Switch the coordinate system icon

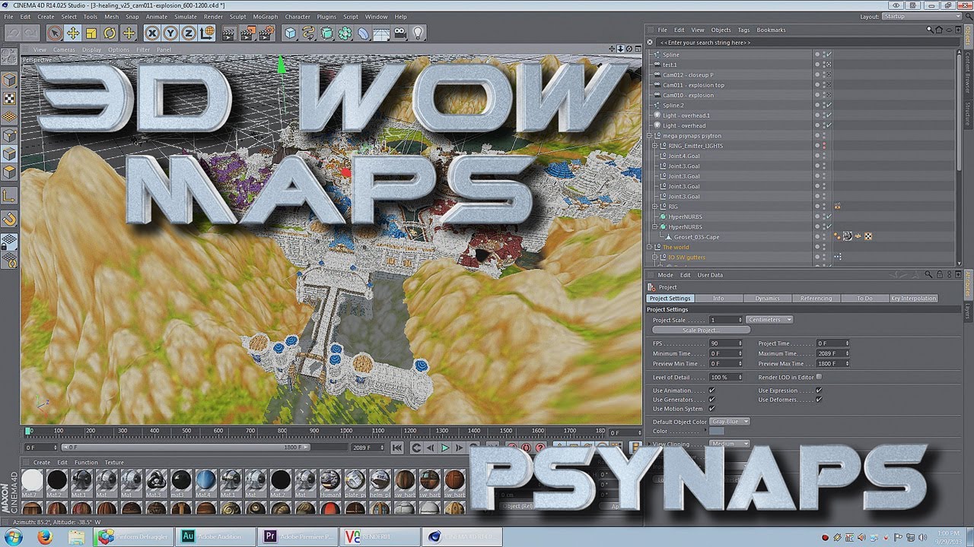(x=207, y=33)
